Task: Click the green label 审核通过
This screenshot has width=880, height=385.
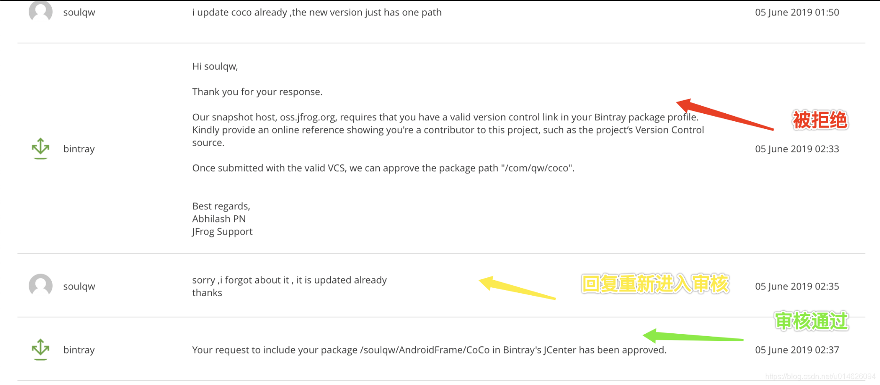Action: coord(811,321)
